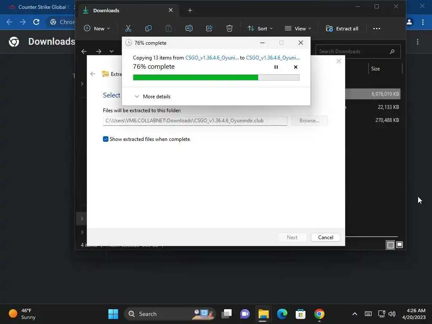The image size is (432, 324).
Task: Pause the file copy operation
Action: (276, 67)
